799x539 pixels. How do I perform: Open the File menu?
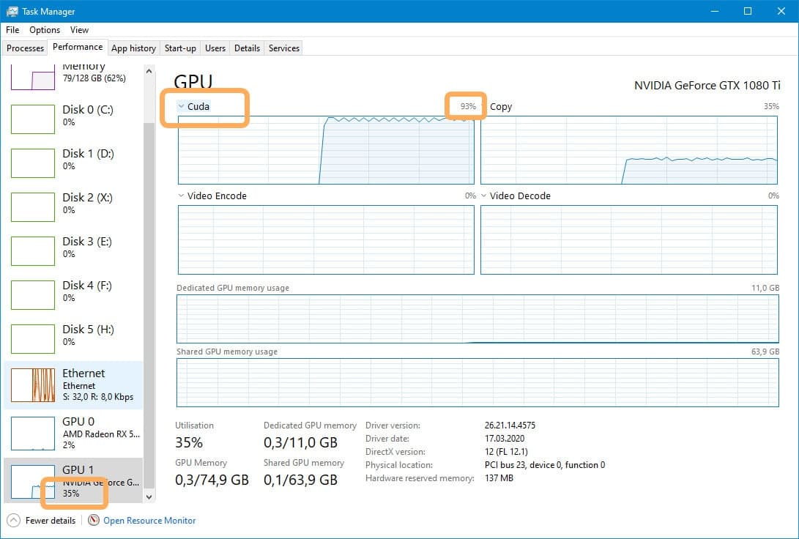click(x=12, y=30)
